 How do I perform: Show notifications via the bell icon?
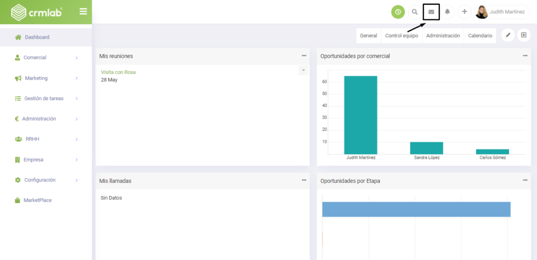447,12
